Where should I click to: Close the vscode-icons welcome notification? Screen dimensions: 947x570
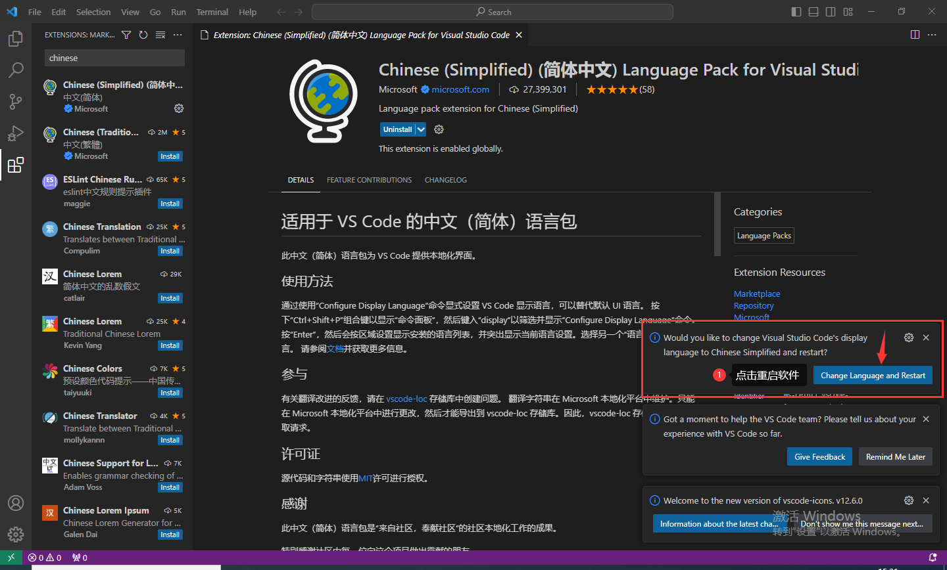[x=926, y=500]
